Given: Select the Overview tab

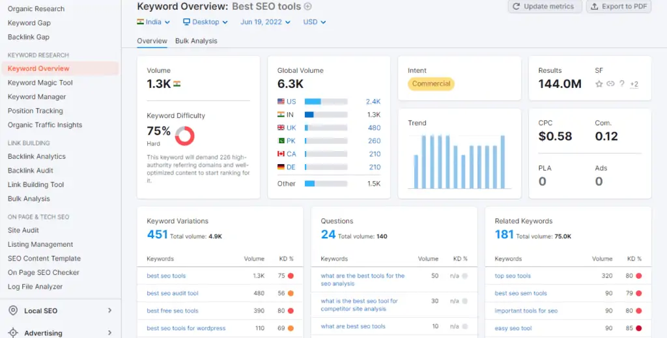Looking at the screenshot, I should pos(152,40).
